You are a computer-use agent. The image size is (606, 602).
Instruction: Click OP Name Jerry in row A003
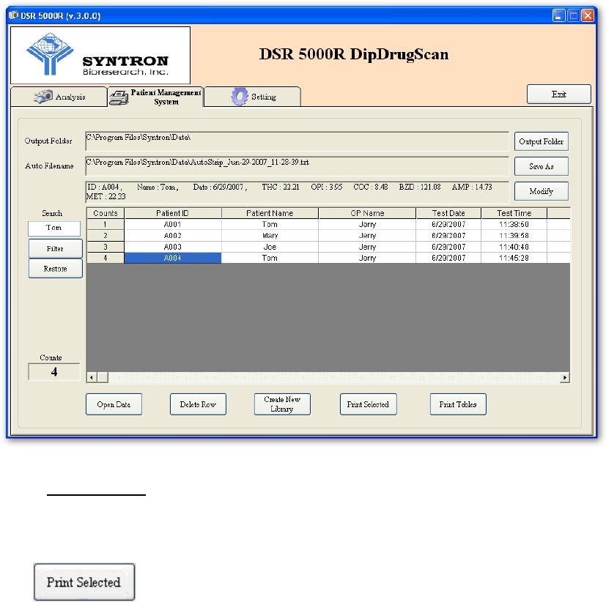[367, 247]
